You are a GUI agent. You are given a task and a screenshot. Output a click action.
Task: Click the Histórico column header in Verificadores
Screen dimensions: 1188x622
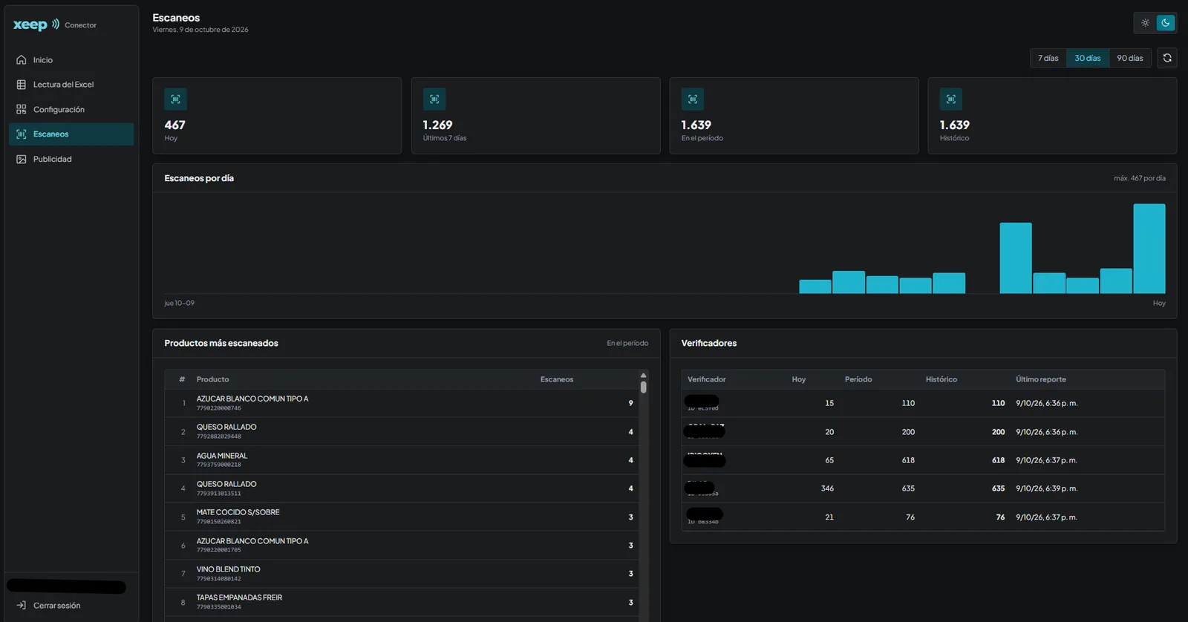coord(941,379)
